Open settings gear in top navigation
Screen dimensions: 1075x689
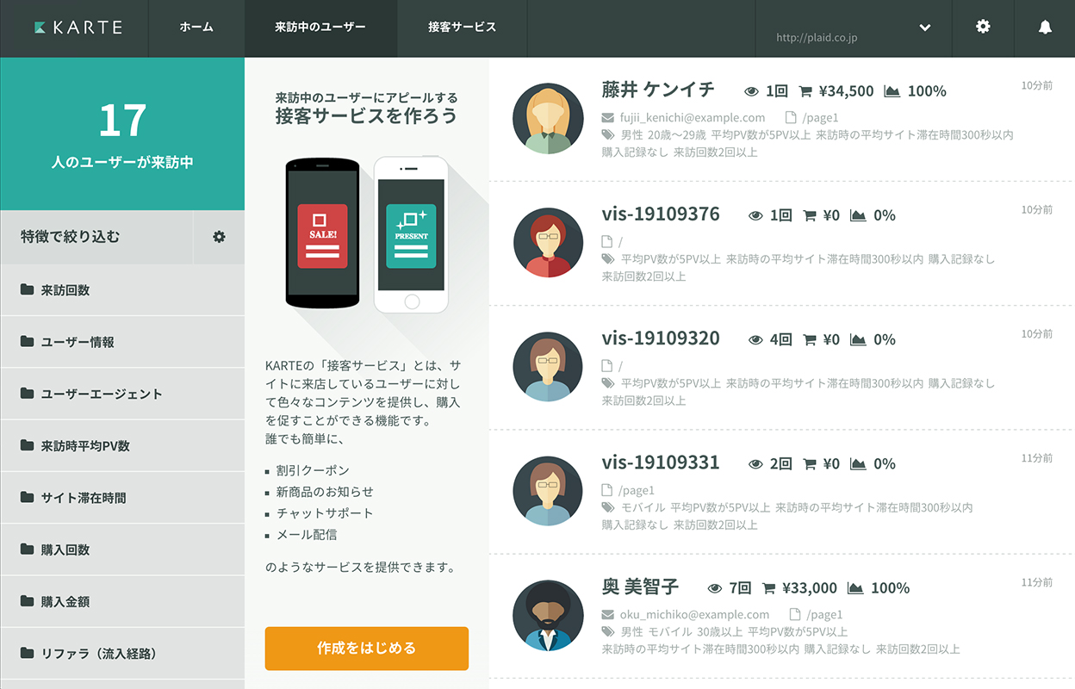pos(983,27)
